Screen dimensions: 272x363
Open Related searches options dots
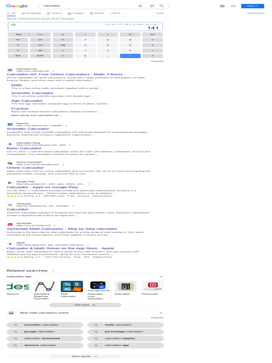tap(53, 270)
